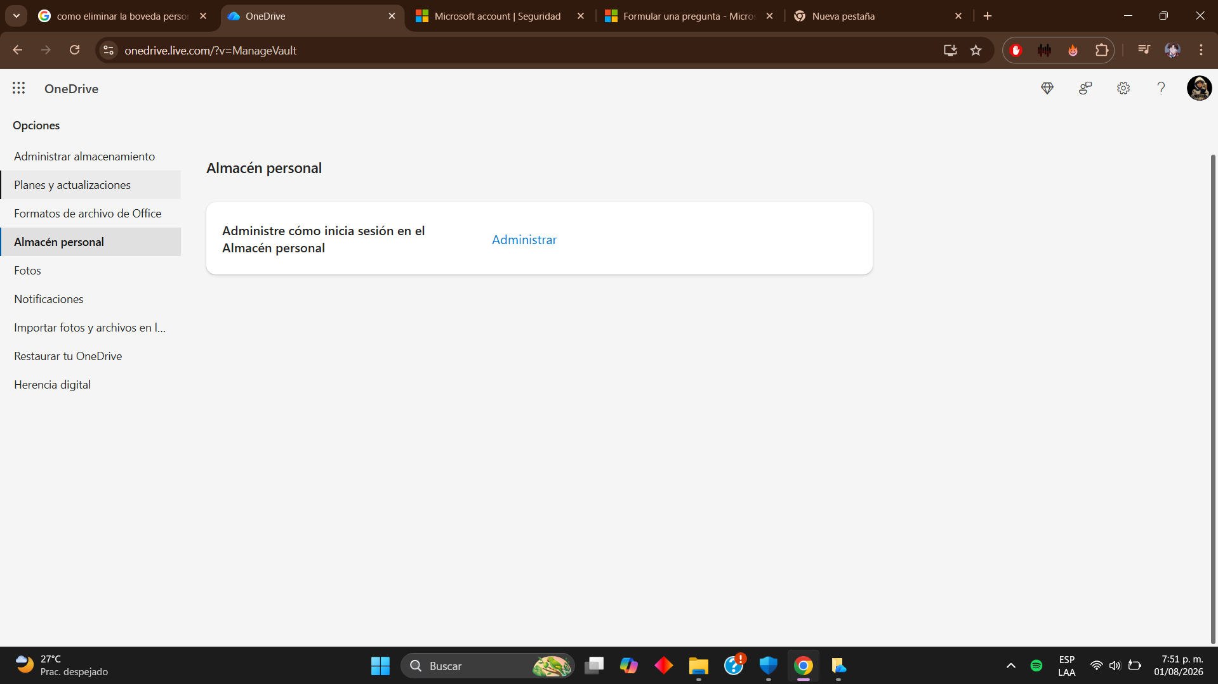Open Restaurar tu OneDrive
The width and height of the screenshot is (1218, 684).
68,356
